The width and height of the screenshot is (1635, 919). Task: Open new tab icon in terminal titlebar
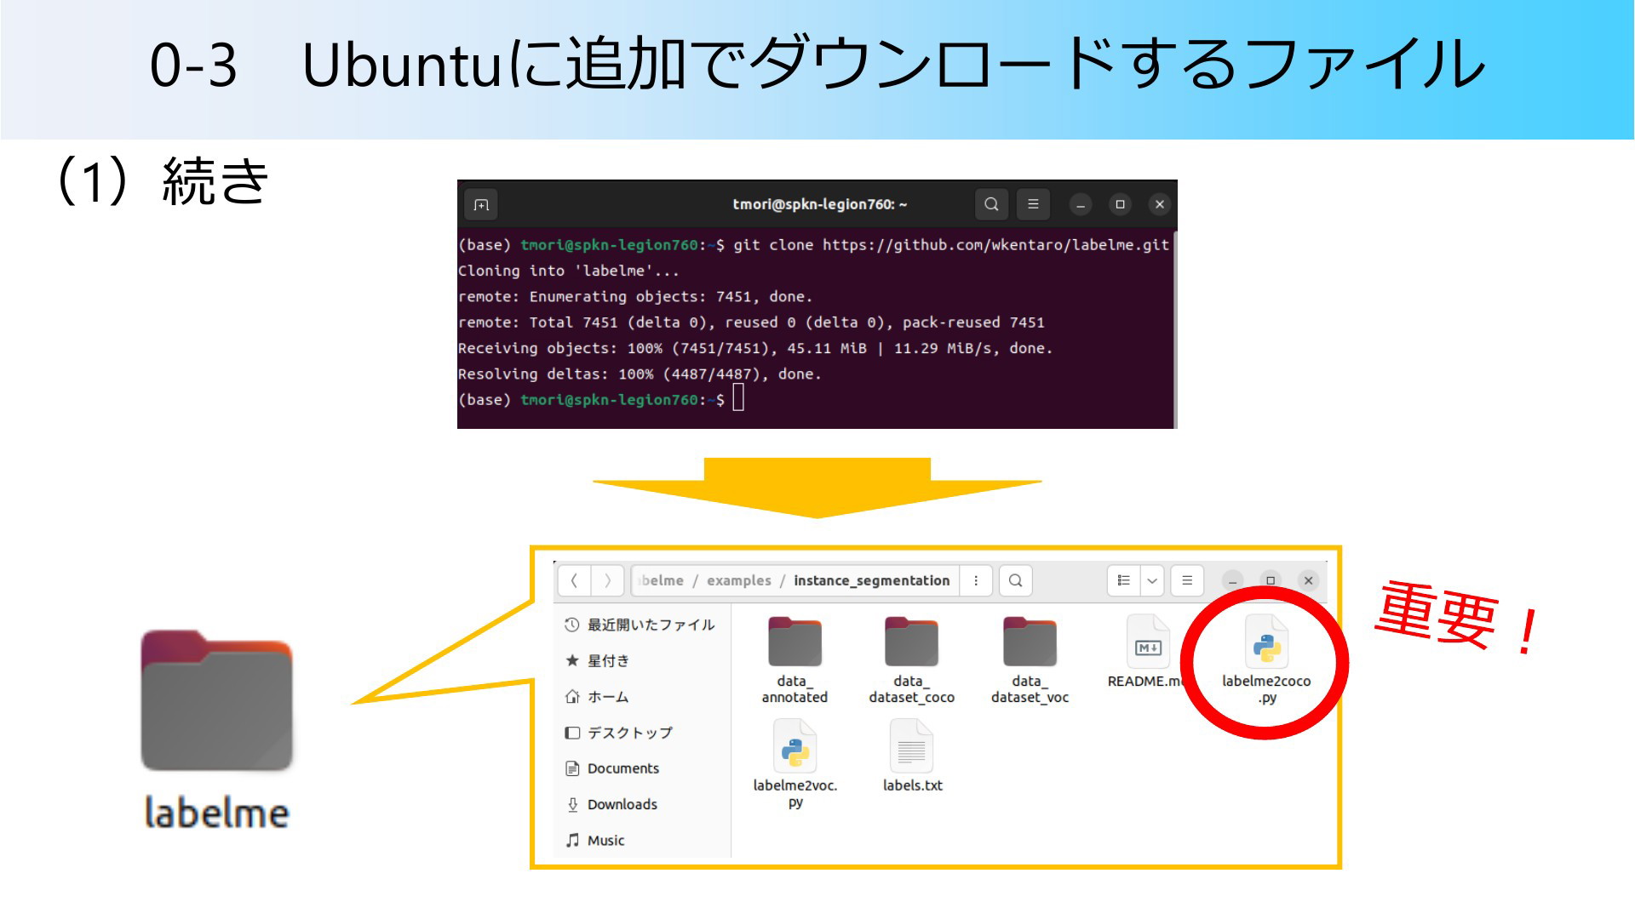pos(481,205)
